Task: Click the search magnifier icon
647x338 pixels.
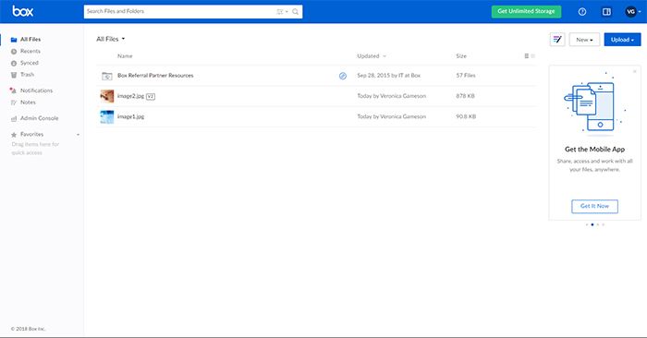Action: point(296,11)
